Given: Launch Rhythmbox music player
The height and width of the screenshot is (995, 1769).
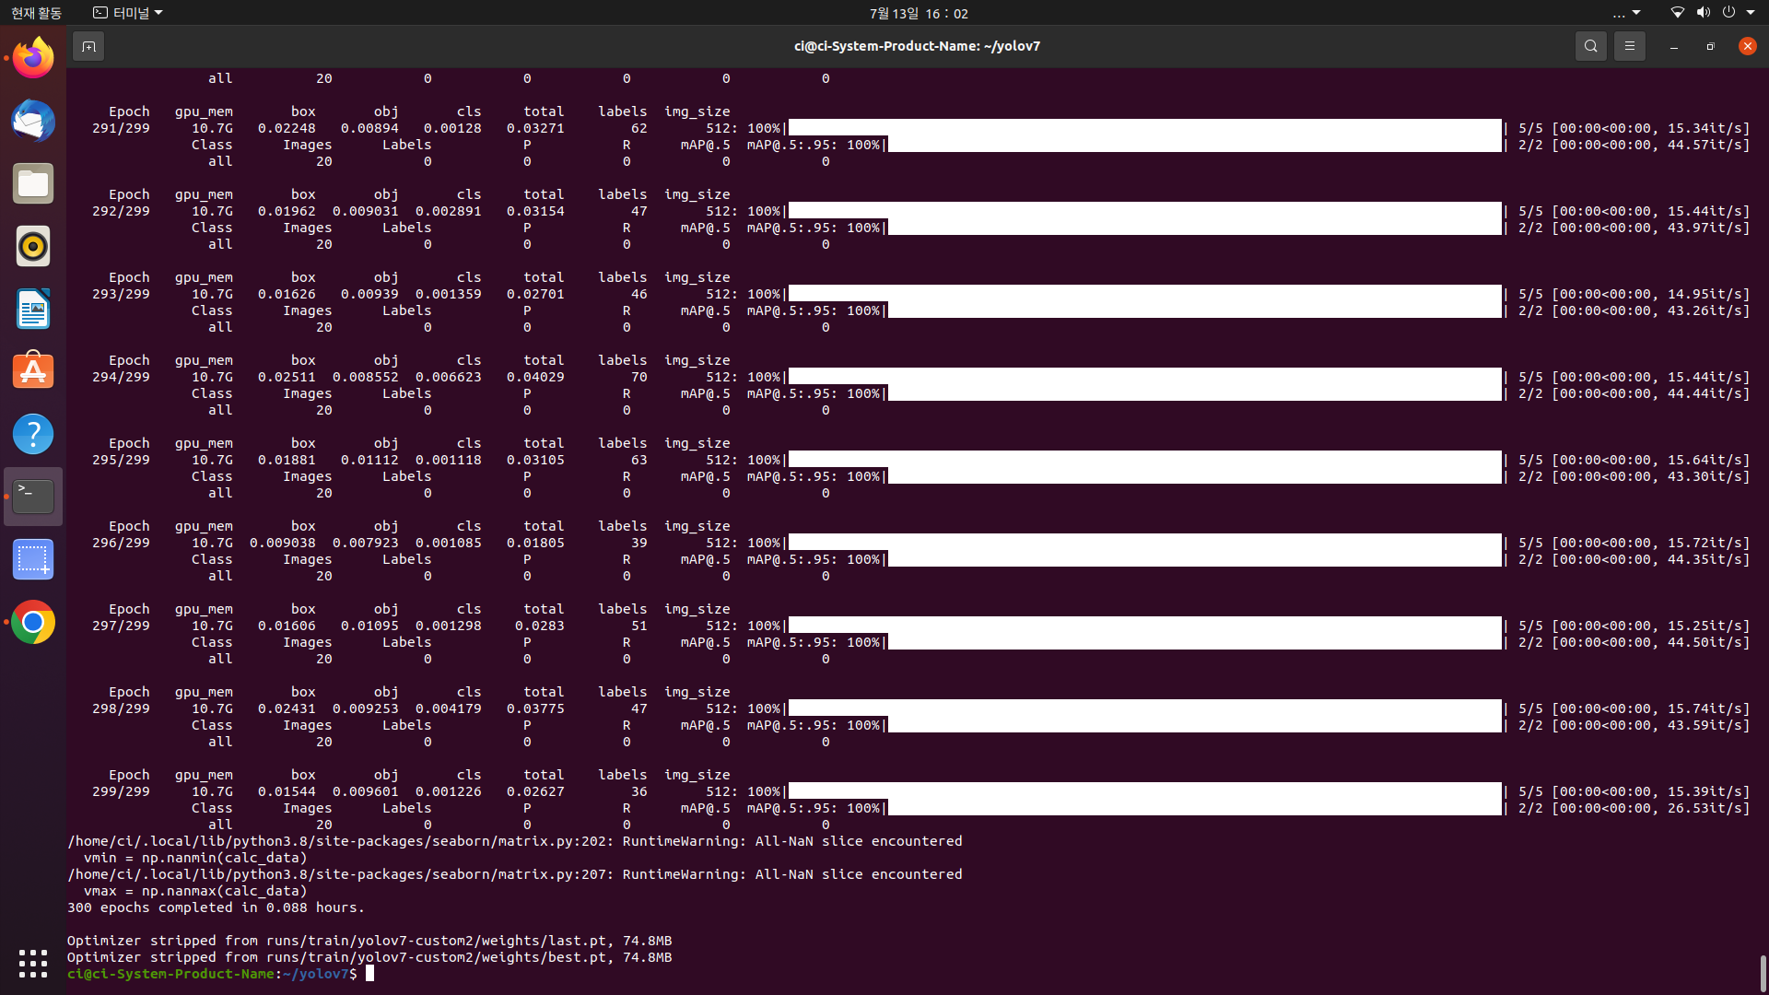Looking at the screenshot, I should pyautogui.click(x=33, y=247).
